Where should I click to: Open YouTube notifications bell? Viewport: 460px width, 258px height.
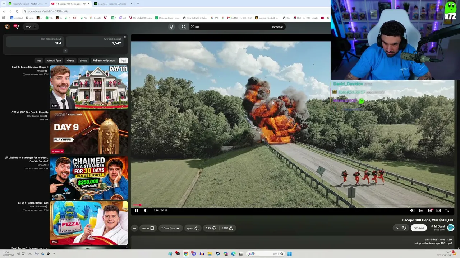(16, 27)
